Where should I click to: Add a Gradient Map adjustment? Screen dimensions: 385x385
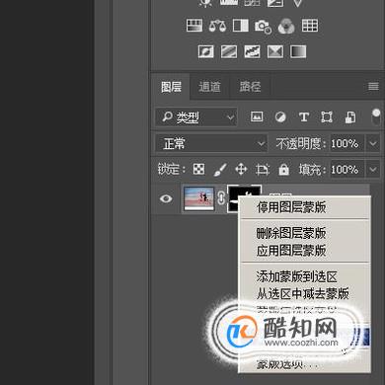pos(298,51)
